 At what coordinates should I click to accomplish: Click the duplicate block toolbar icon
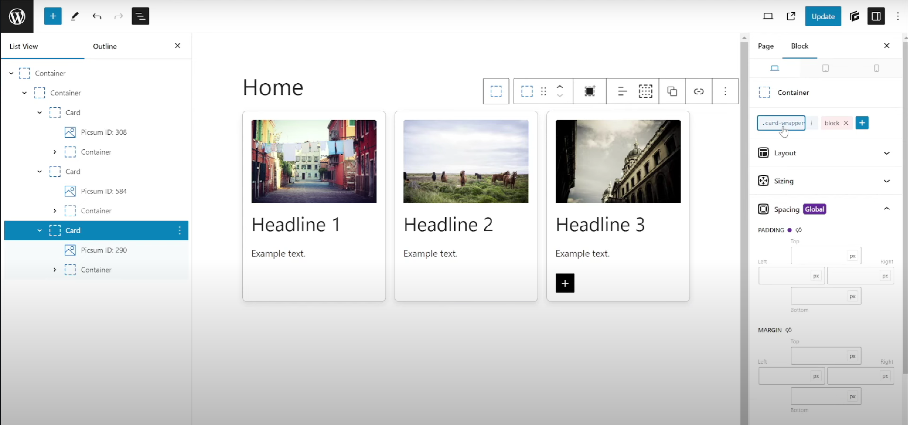point(672,91)
